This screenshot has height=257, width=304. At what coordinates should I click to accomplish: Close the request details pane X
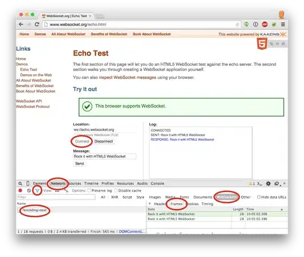tap(150, 204)
